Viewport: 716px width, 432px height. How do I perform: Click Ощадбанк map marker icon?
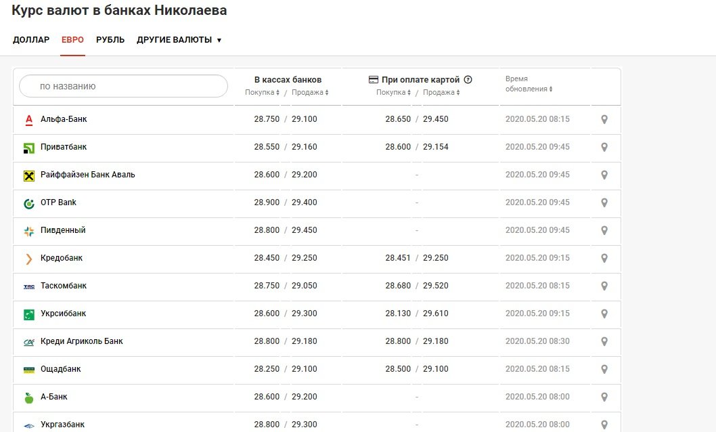(604, 370)
